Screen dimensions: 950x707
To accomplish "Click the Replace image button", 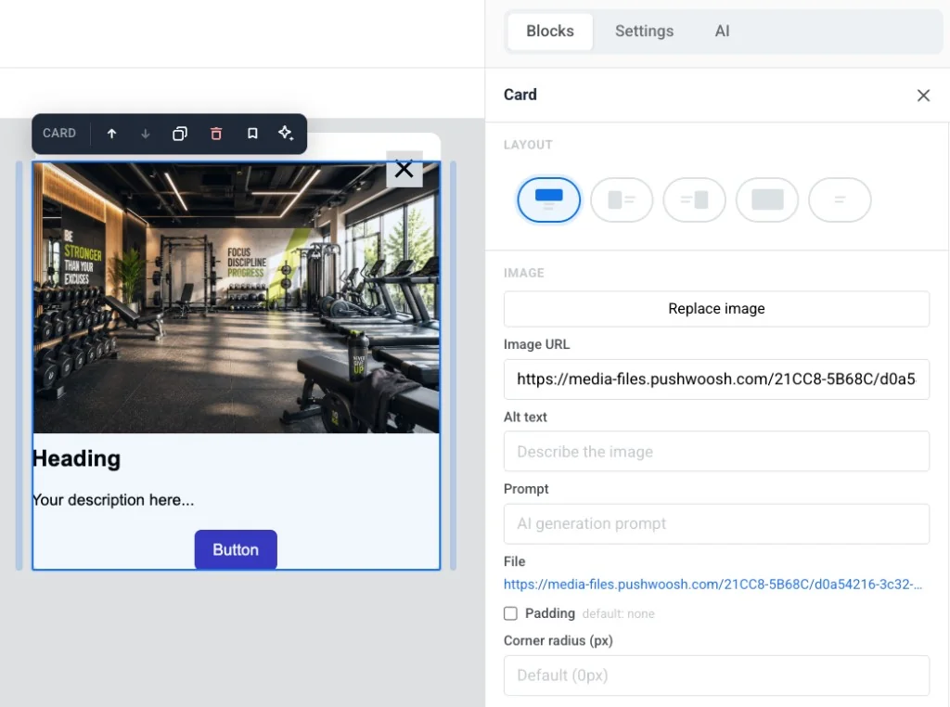I will [716, 309].
